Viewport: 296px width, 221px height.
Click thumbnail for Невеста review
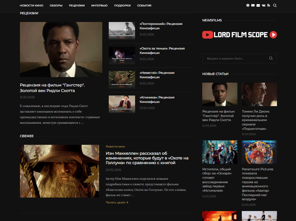coord(122,80)
